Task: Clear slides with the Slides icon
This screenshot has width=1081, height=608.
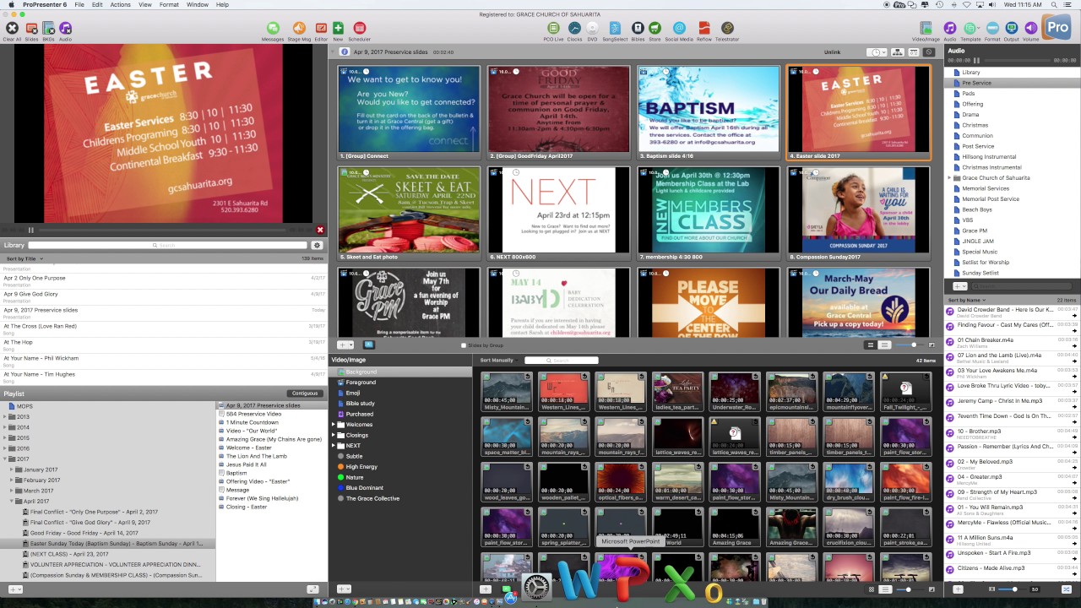Action: point(31,29)
